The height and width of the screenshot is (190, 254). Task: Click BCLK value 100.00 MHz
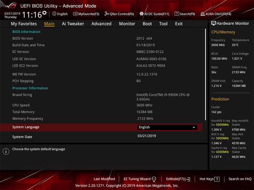[219, 58]
